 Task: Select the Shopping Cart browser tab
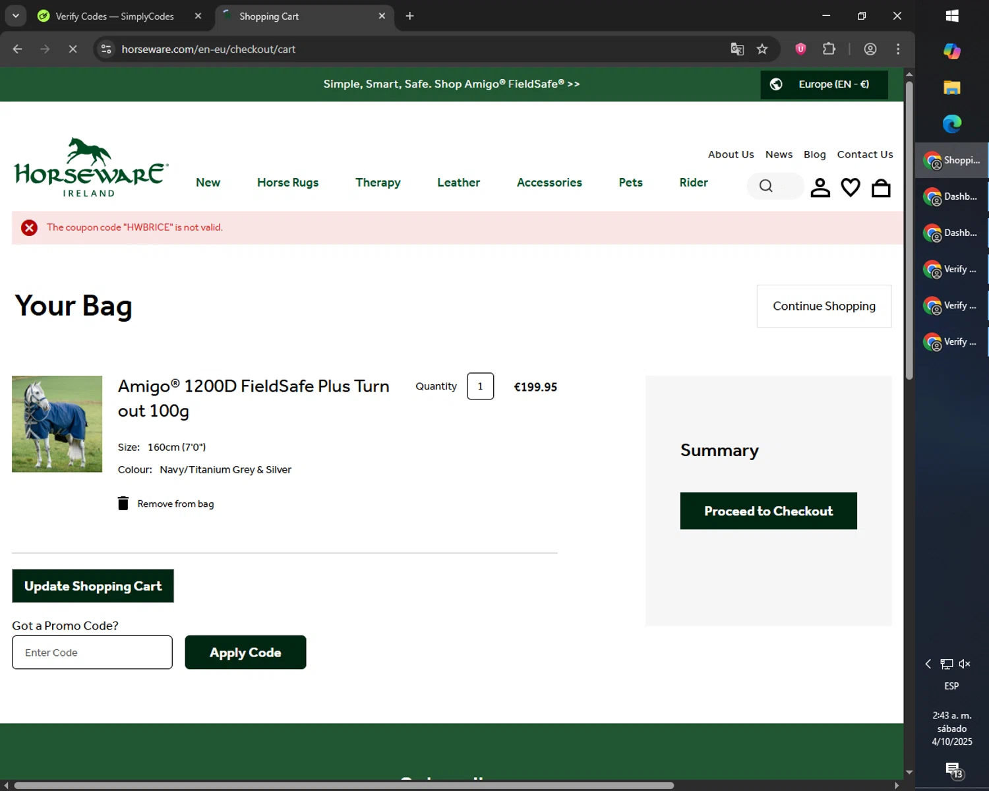click(x=305, y=16)
